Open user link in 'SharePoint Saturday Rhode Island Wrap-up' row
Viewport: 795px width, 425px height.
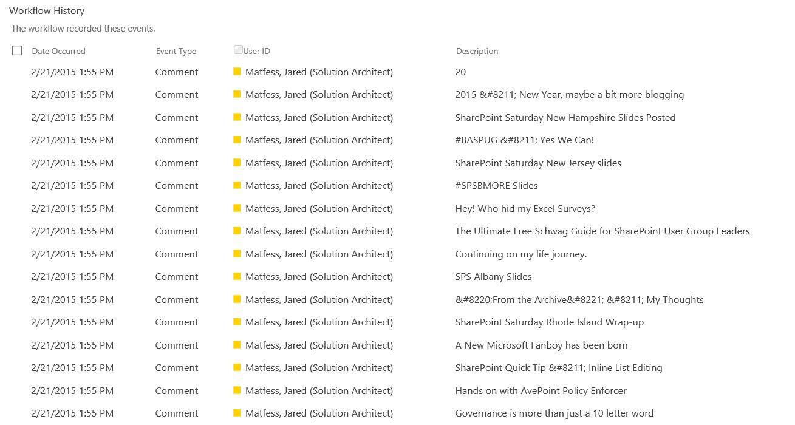[319, 322]
